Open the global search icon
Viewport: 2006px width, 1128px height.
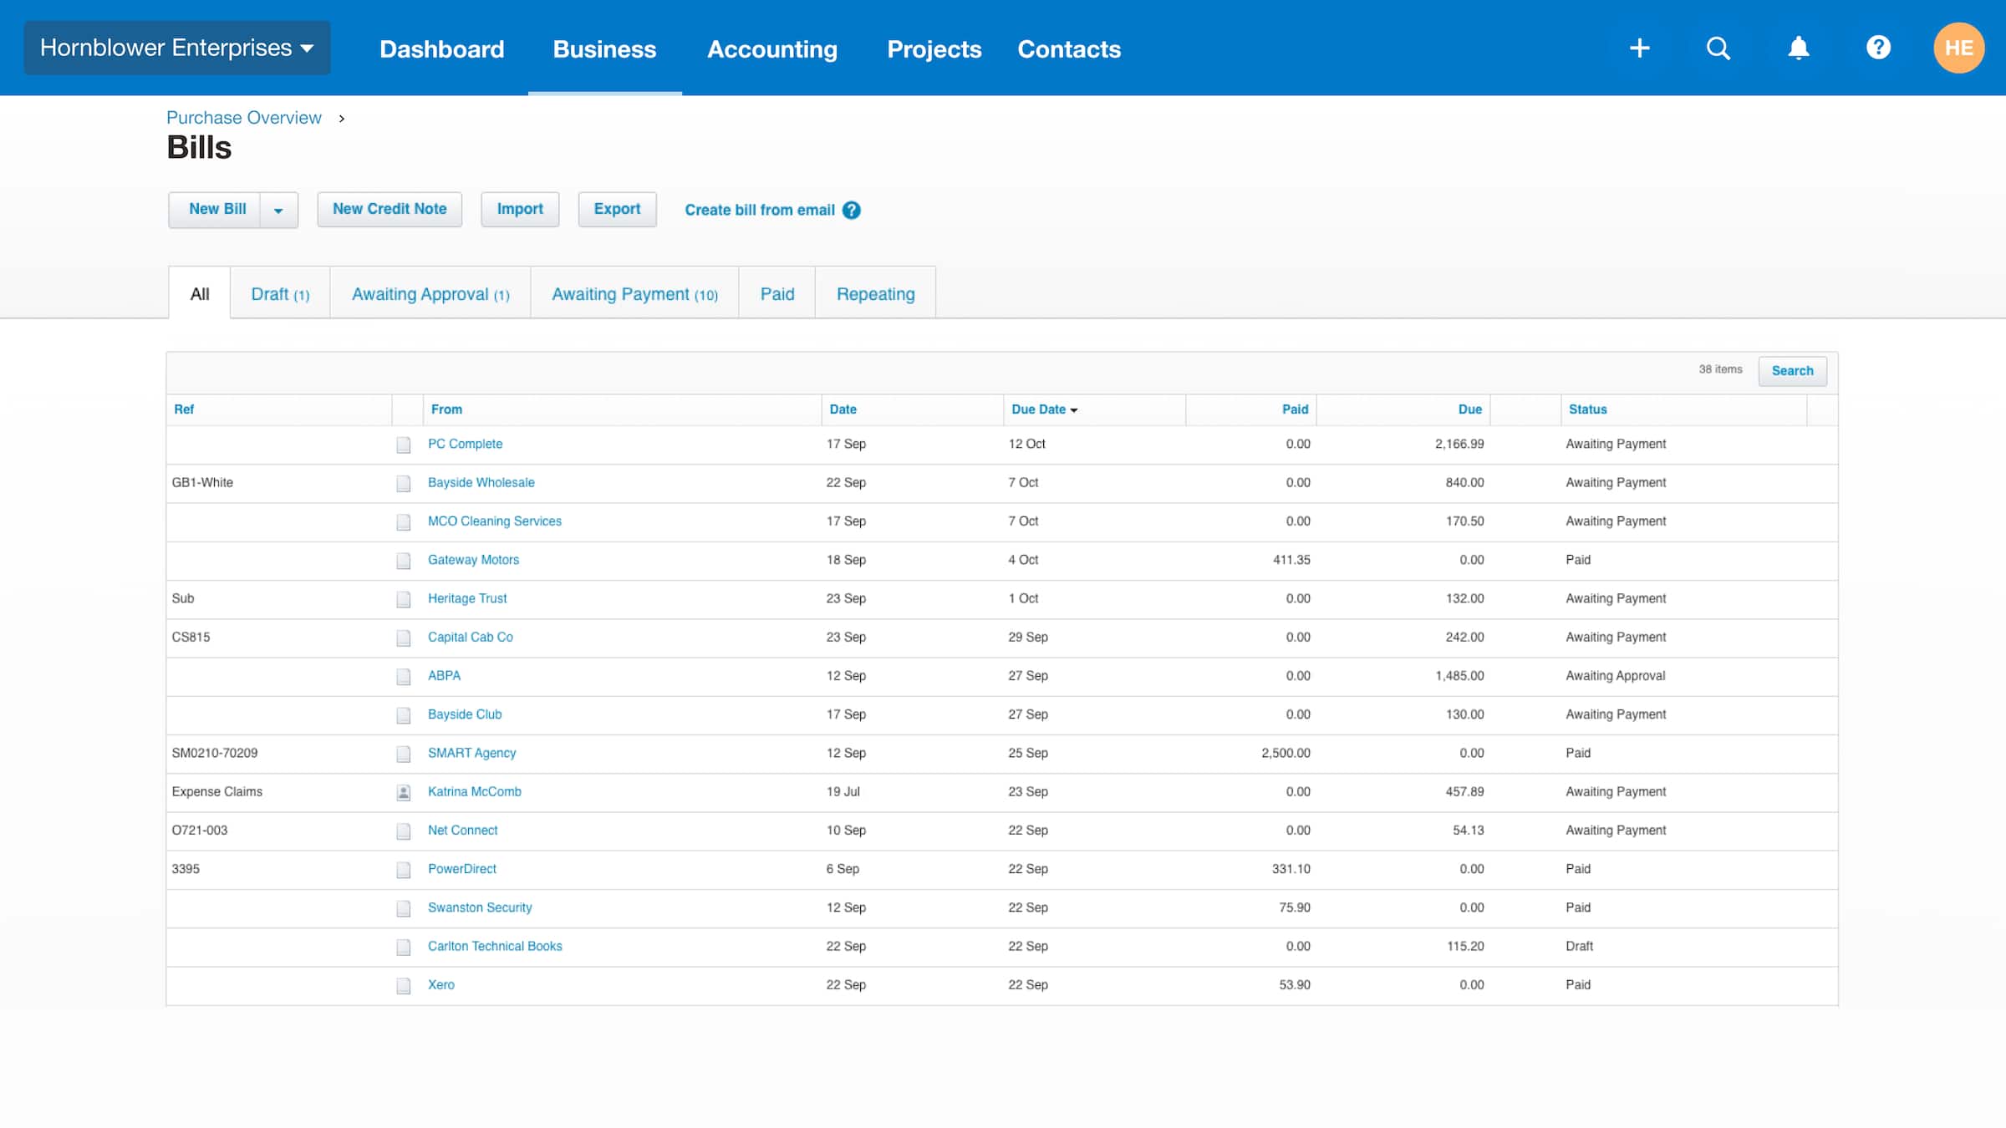pyautogui.click(x=1718, y=48)
